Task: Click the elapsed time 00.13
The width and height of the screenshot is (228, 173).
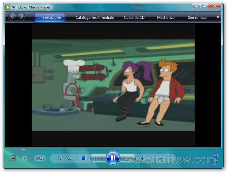Action: click(40, 158)
